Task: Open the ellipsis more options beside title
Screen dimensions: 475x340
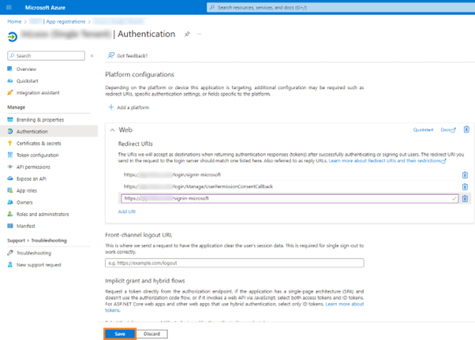Action: pyautogui.click(x=199, y=34)
